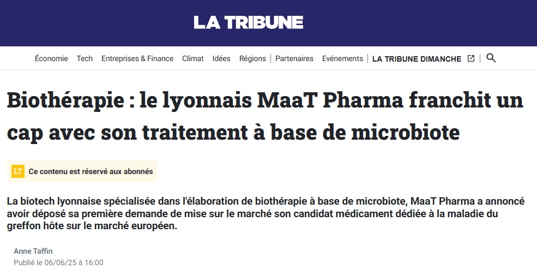This screenshot has width=537, height=275.
Task: Click the yellow LT subscriber badge
Action: pos(18,171)
